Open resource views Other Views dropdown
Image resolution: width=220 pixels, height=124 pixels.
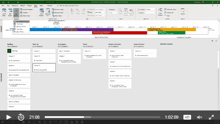[57, 16]
